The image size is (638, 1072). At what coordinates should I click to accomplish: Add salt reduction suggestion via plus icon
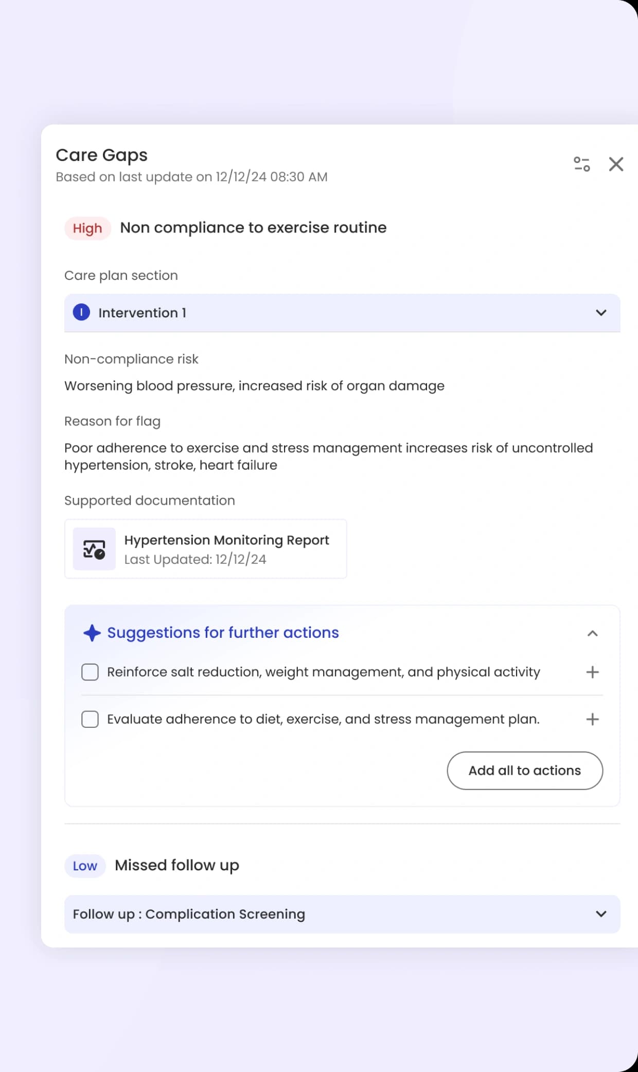pos(593,672)
